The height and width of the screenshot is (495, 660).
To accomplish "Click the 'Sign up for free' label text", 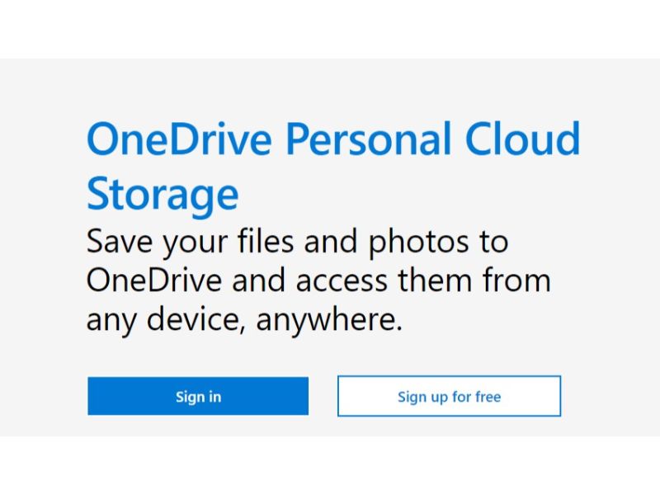I will (x=449, y=398).
